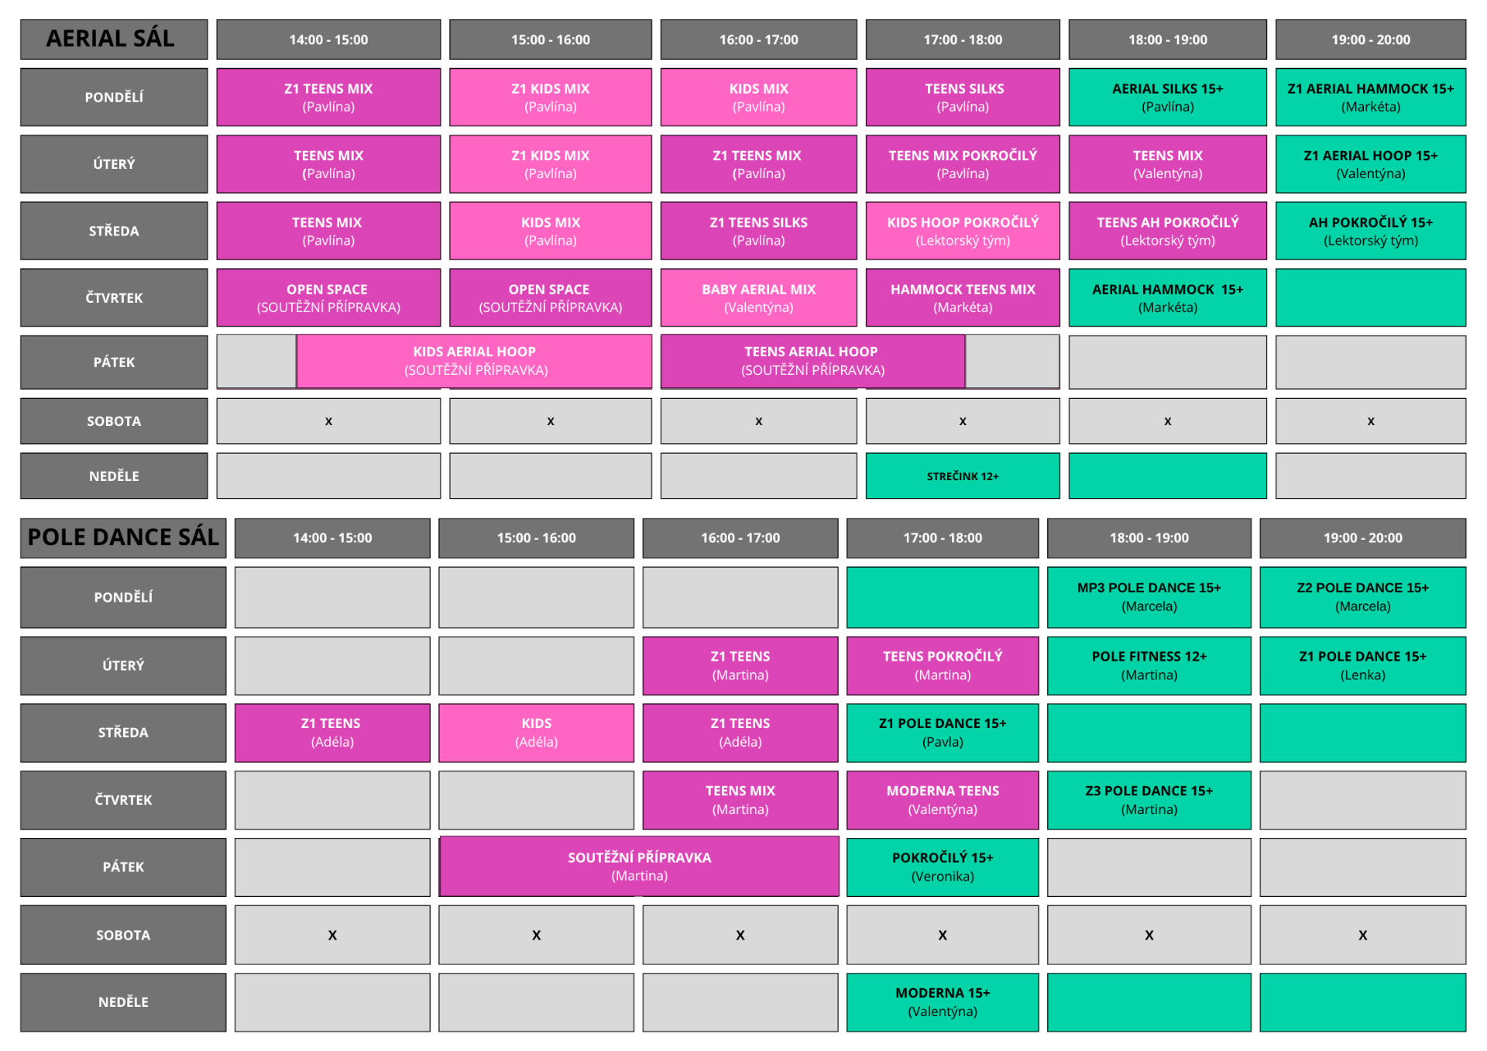Choose KIDS AERIAL HOOP Friday block
The width and height of the screenshot is (1487, 1051).
point(474,361)
